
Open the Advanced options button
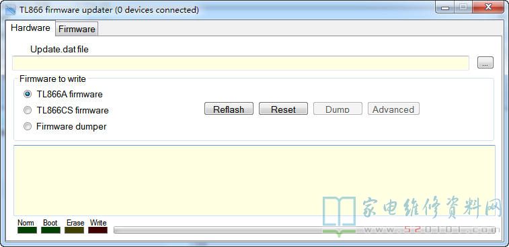[393, 109]
